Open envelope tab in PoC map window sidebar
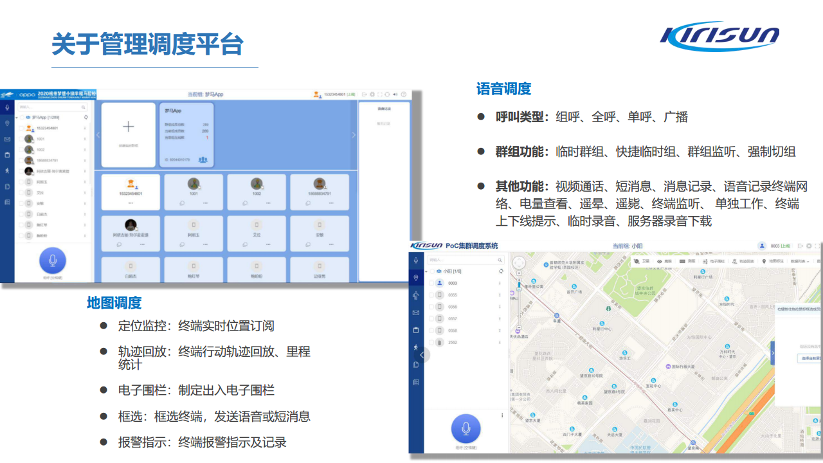The image size is (823, 463). pyautogui.click(x=416, y=313)
